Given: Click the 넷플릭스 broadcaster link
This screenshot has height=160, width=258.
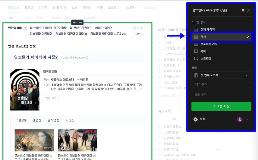Looking at the screenshot, I should point(56,80).
